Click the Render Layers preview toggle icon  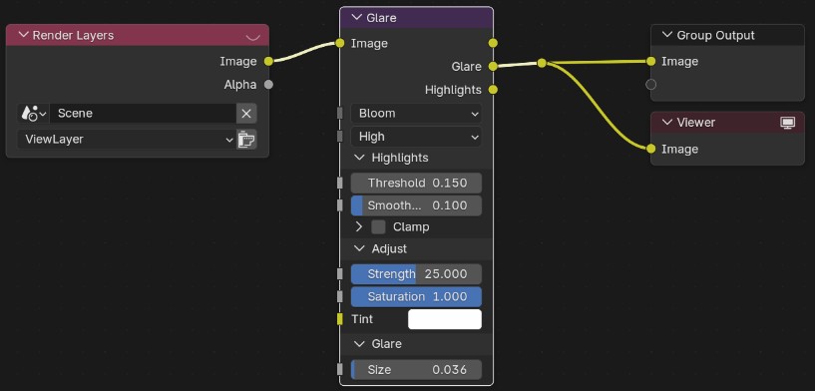coord(253,36)
